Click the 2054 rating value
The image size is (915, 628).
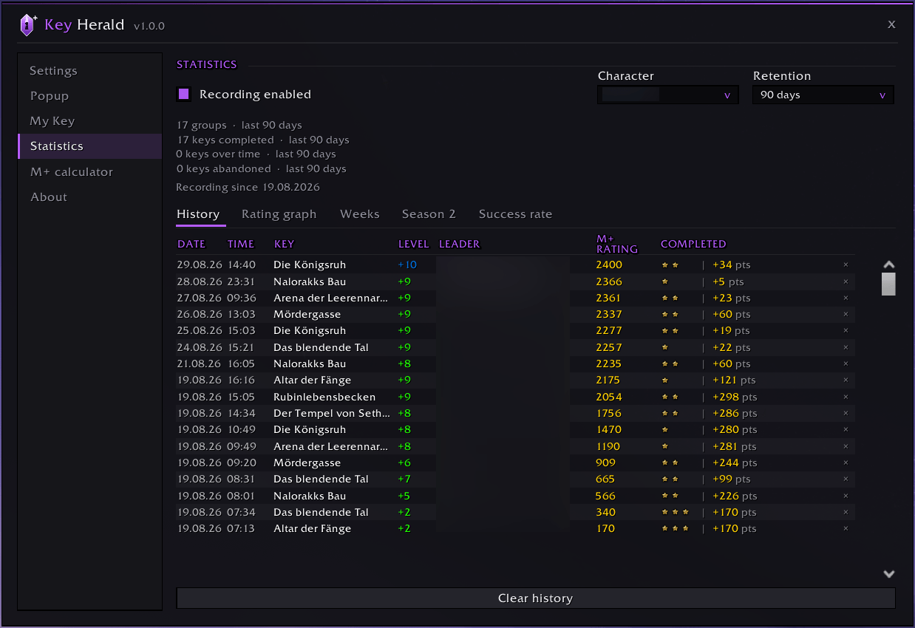[609, 397]
